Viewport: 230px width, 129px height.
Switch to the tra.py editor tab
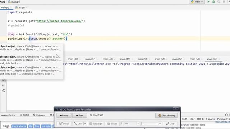(22, 7)
